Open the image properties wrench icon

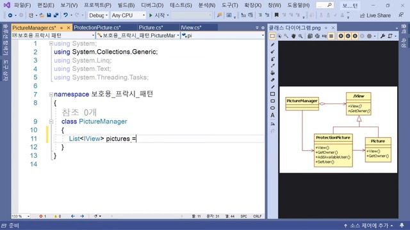coord(382,36)
